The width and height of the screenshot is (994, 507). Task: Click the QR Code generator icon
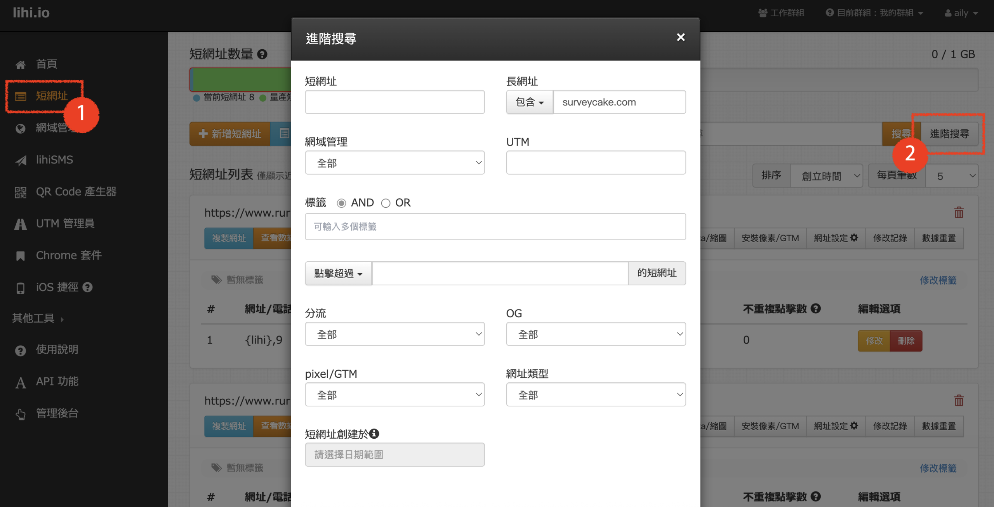point(21,192)
